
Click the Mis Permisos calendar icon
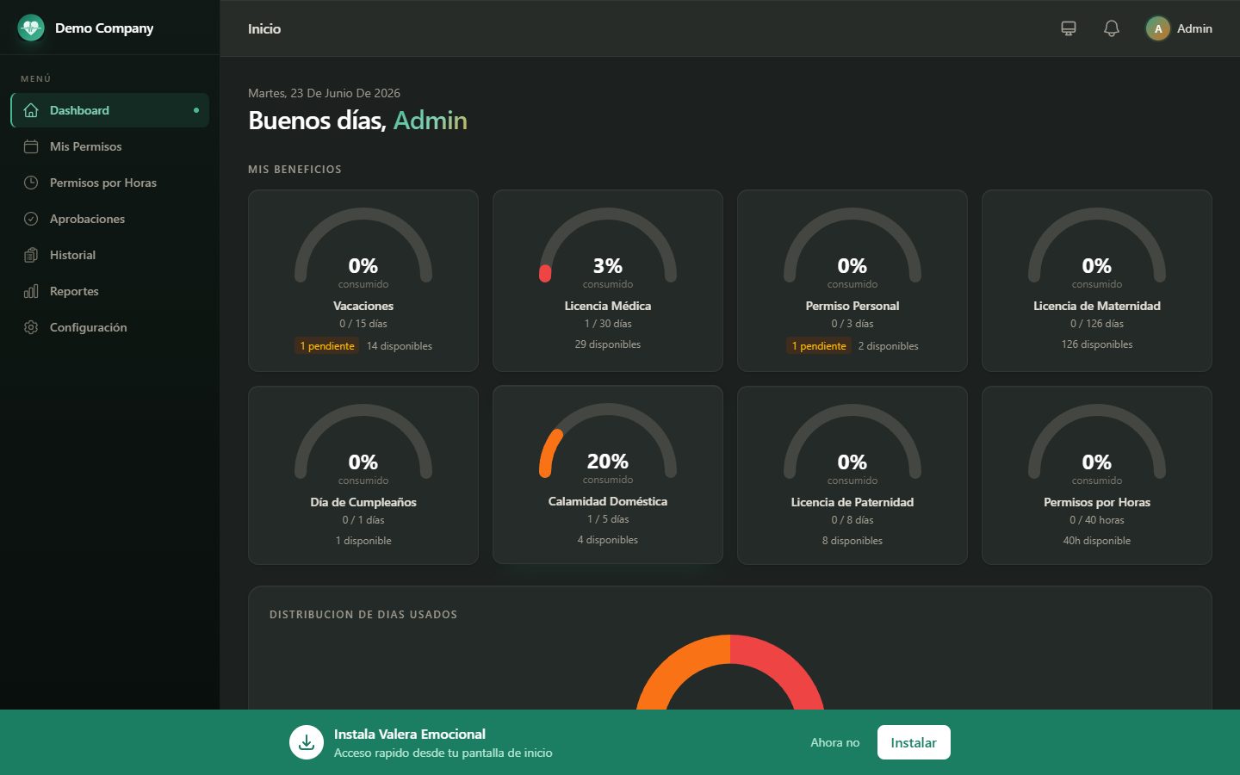click(x=31, y=146)
